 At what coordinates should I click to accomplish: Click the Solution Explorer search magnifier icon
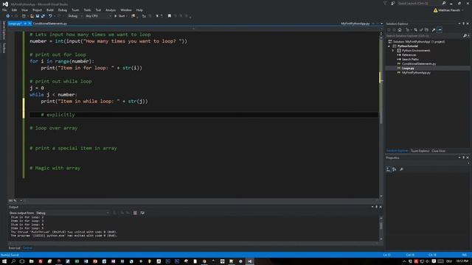465,36
